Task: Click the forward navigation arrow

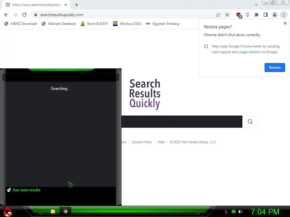Action: pyautogui.click(x=15, y=15)
